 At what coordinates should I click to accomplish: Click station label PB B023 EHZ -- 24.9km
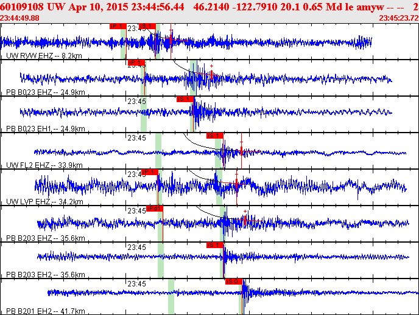click(x=46, y=92)
